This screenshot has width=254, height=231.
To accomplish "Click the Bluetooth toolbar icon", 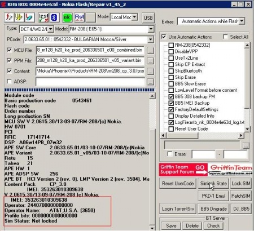I will point(54,17).
